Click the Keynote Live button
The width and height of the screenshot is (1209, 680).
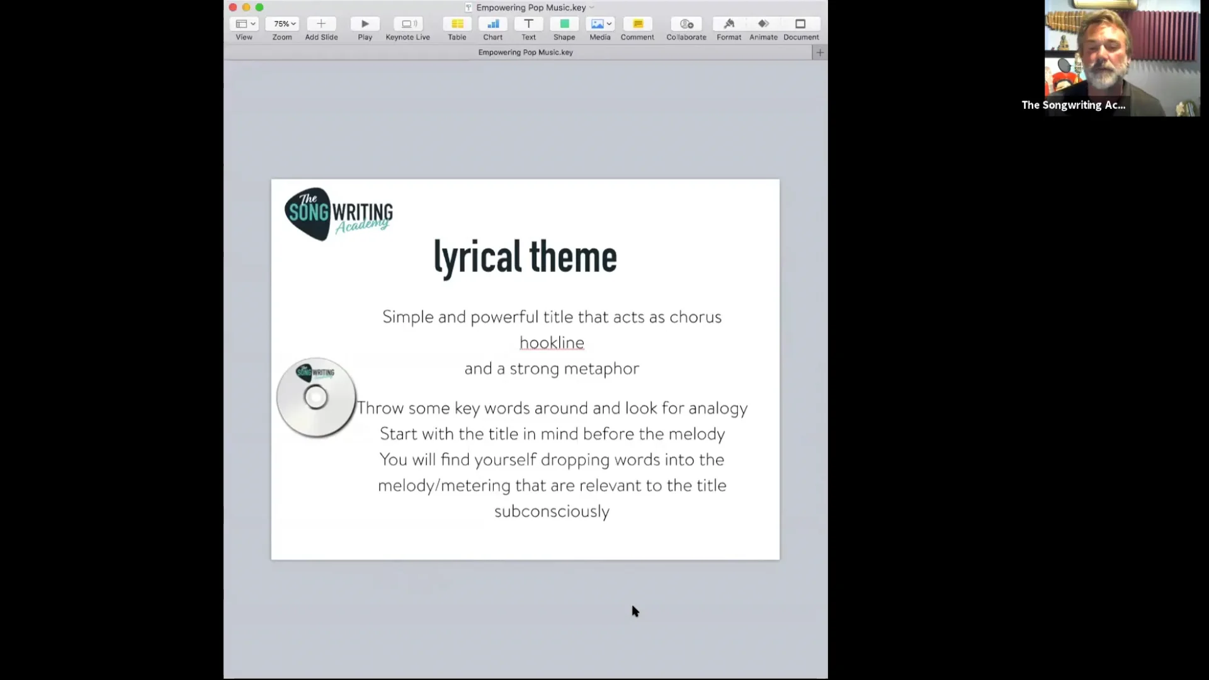[x=408, y=24]
